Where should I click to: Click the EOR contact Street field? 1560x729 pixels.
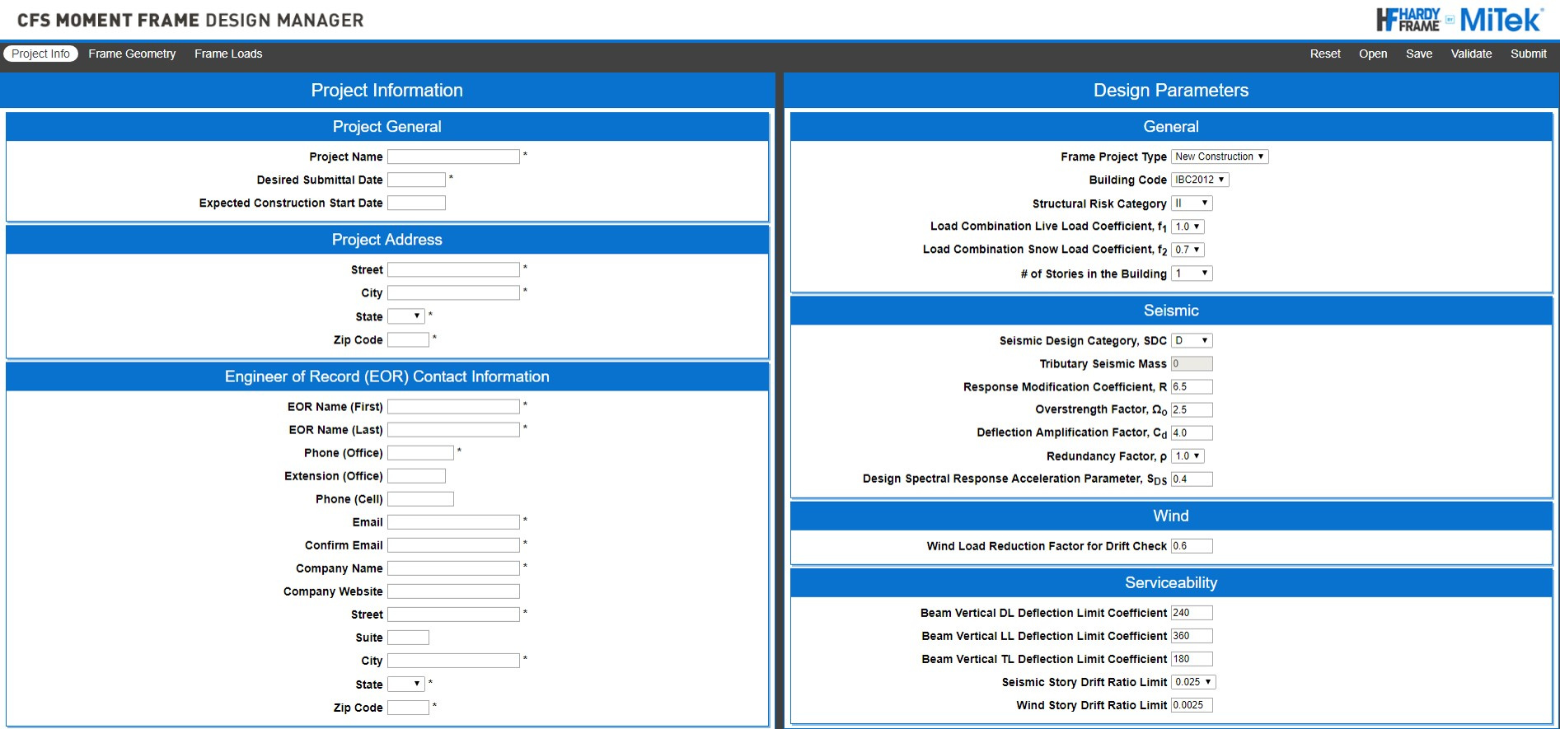[453, 614]
